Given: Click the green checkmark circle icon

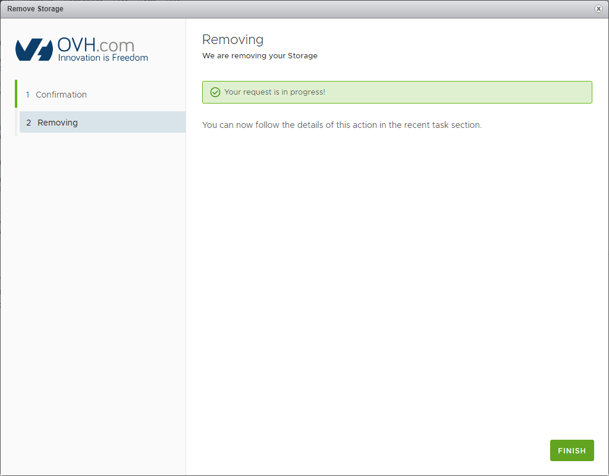Looking at the screenshot, I should click(215, 92).
